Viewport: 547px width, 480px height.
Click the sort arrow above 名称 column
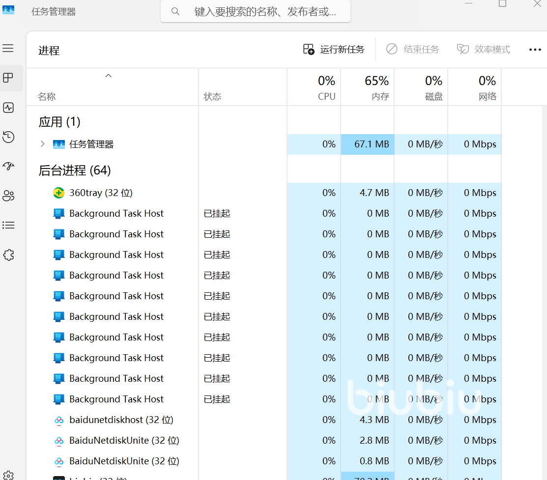coord(109,76)
